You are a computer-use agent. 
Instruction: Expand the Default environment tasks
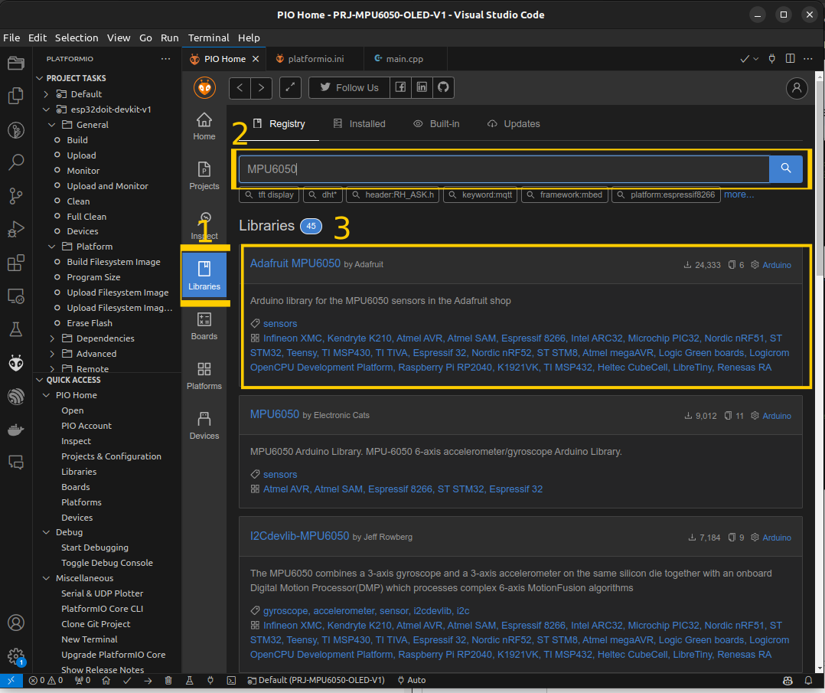[x=46, y=94]
